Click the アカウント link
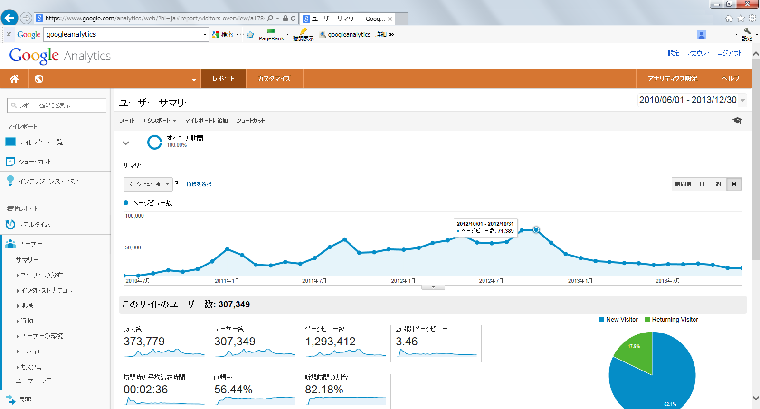This screenshot has height=409, width=760. (x=698, y=53)
